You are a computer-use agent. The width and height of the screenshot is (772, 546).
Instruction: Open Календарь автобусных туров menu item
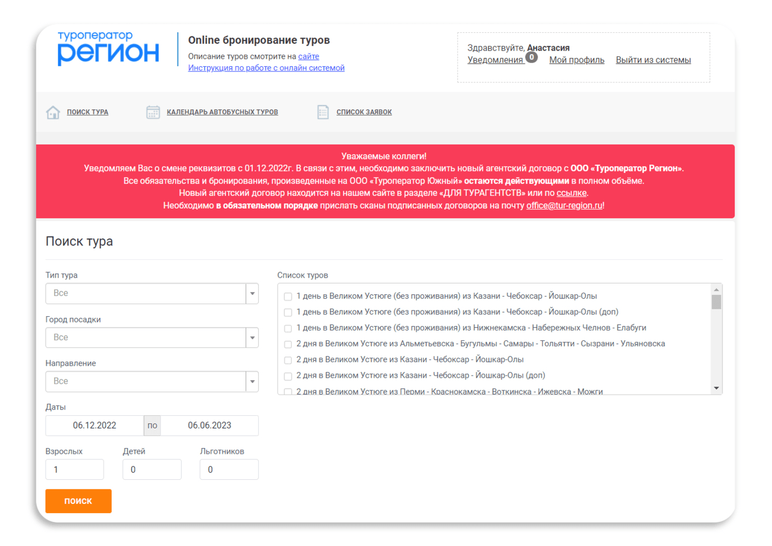click(x=222, y=112)
